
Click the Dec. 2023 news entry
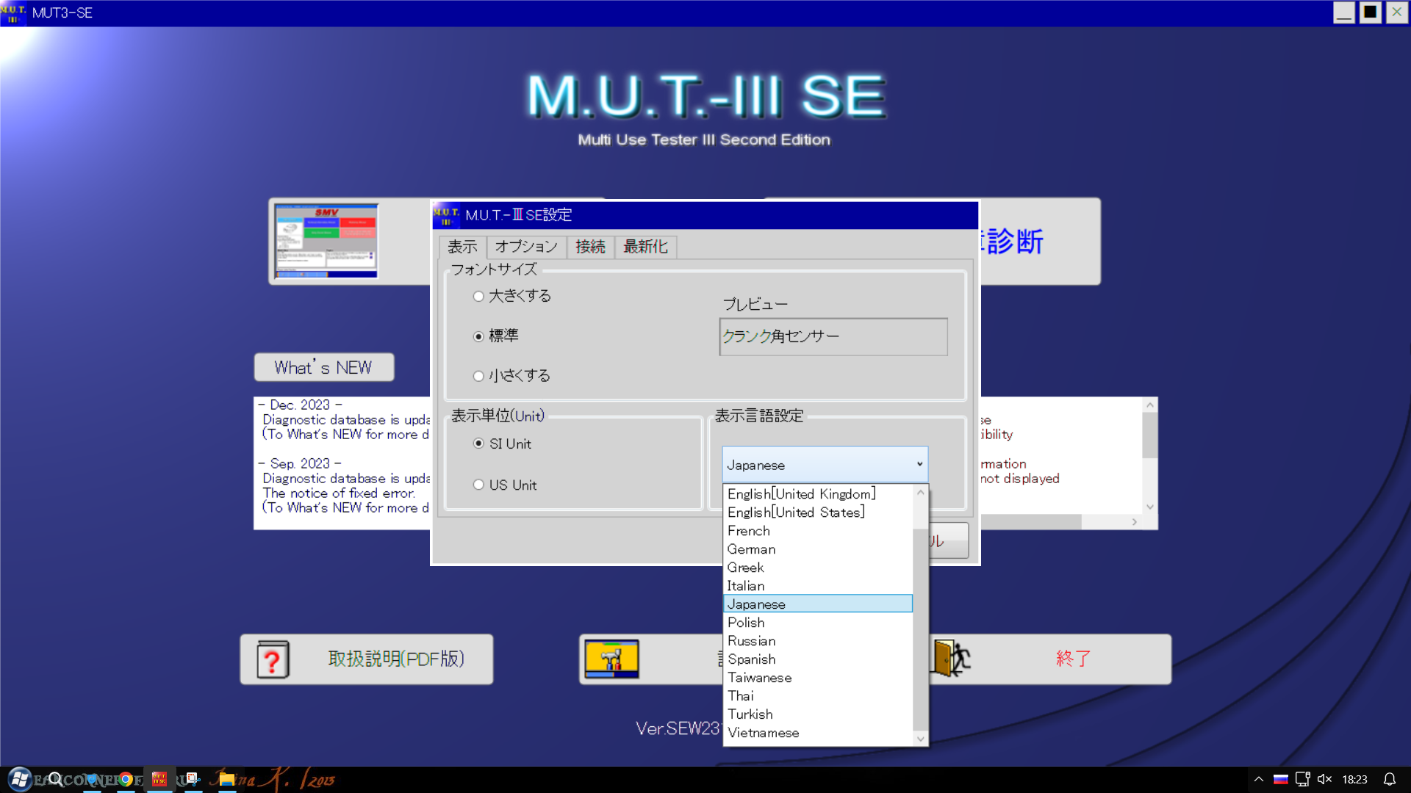point(344,419)
